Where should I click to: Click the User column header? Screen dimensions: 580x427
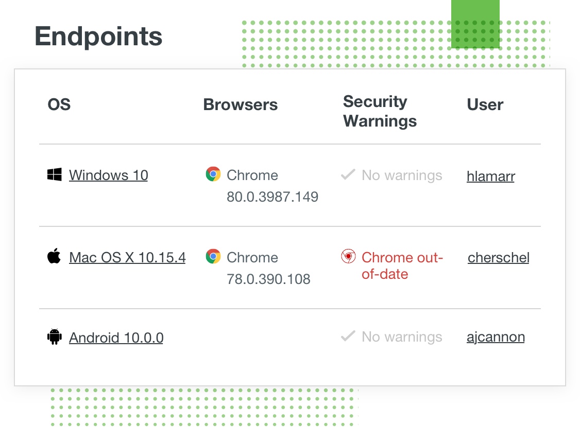[x=485, y=105]
